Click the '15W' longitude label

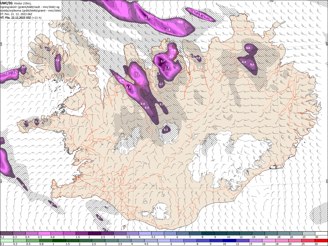[271, 1]
